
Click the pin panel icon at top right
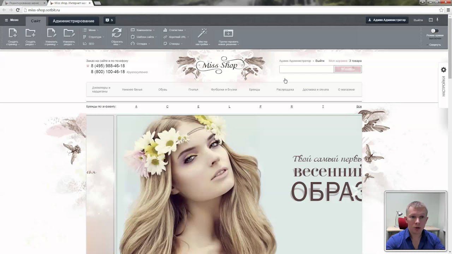point(437,20)
